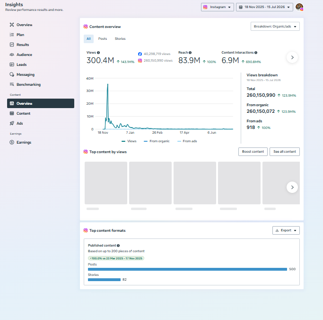323x320 pixels.
Task: Click the Ads rocket icon
Action: click(12, 123)
